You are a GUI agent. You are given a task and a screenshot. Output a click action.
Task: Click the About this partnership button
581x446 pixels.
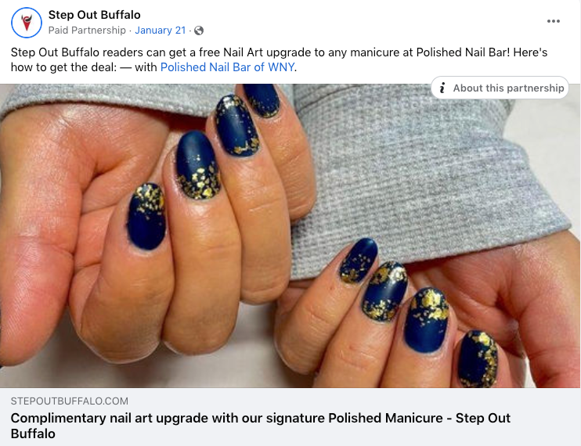tap(500, 88)
